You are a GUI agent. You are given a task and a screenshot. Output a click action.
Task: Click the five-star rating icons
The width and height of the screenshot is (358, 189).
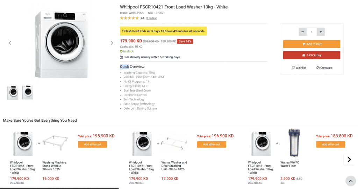pos(129,18)
